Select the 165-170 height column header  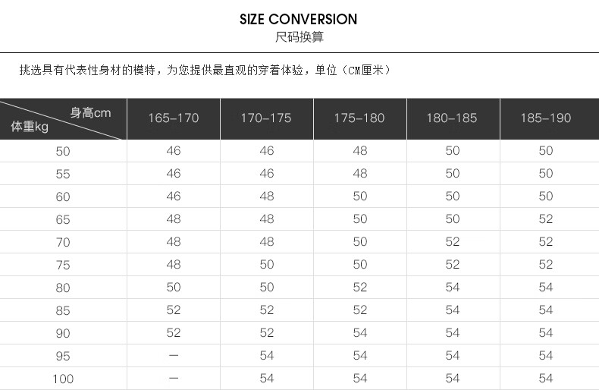(x=174, y=118)
